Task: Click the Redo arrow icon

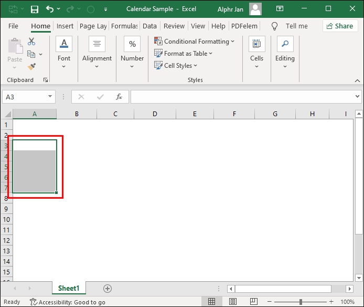Action: [x=70, y=9]
